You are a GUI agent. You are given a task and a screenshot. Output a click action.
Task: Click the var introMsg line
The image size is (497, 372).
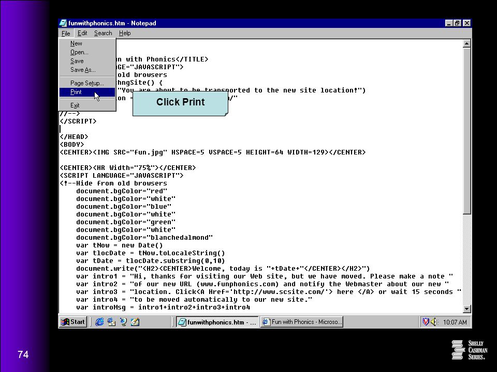[x=163, y=307]
